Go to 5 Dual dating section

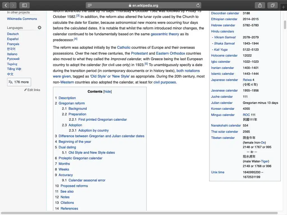67,147
